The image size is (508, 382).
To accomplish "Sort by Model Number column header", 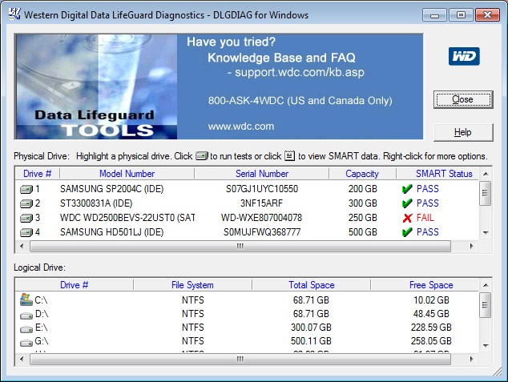I will coord(127,174).
